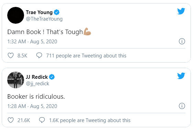
Task: Click the reply bubble icon on Trae Young's tweet
Action: (39, 55)
